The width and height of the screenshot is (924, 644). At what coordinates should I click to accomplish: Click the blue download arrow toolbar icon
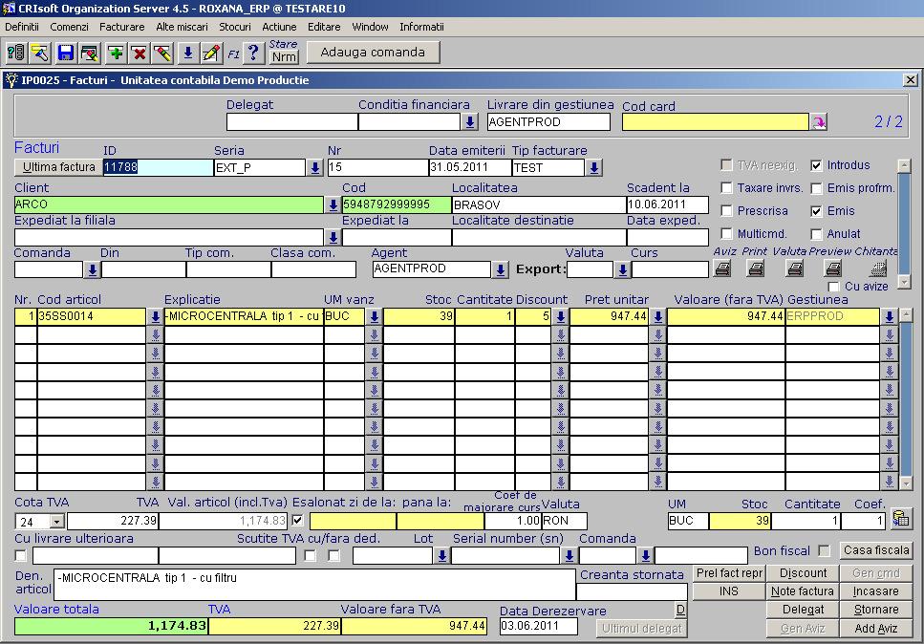click(x=188, y=53)
